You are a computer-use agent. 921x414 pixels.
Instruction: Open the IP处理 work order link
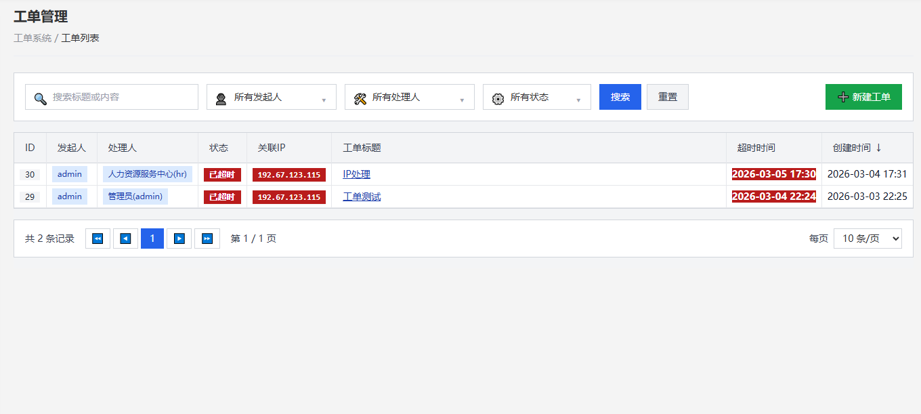point(356,174)
